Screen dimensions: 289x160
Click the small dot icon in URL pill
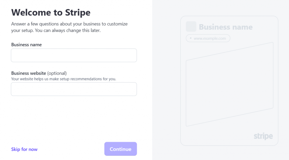pyautogui.click(x=191, y=38)
